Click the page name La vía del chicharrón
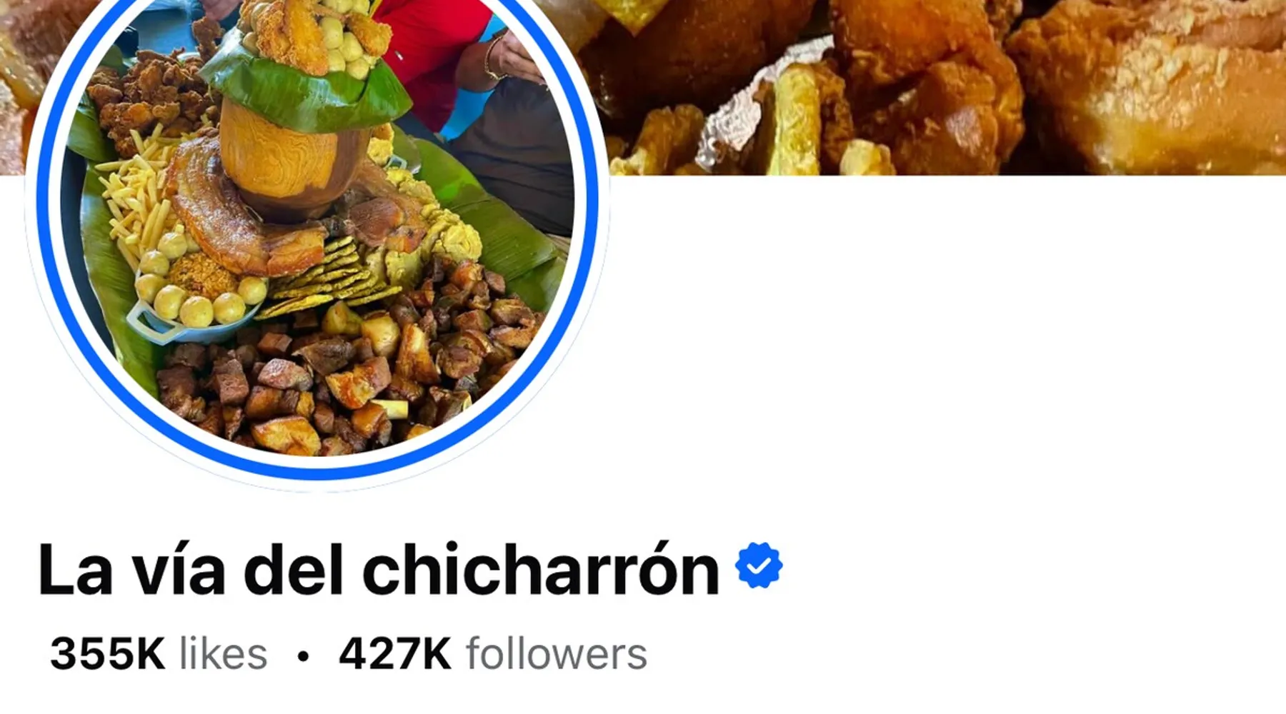 click(379, 569)
